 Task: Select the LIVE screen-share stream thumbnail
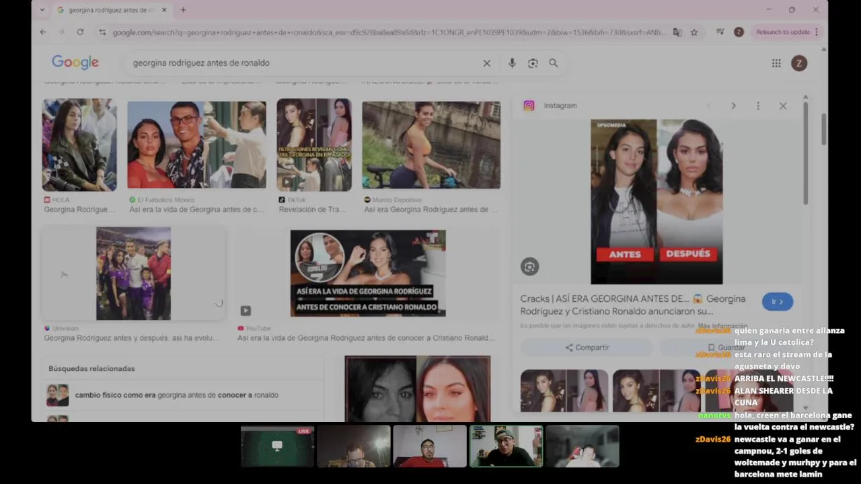tap(278, 446)
